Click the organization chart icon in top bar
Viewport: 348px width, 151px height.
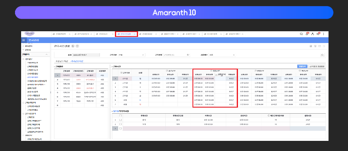click(313, 34)
